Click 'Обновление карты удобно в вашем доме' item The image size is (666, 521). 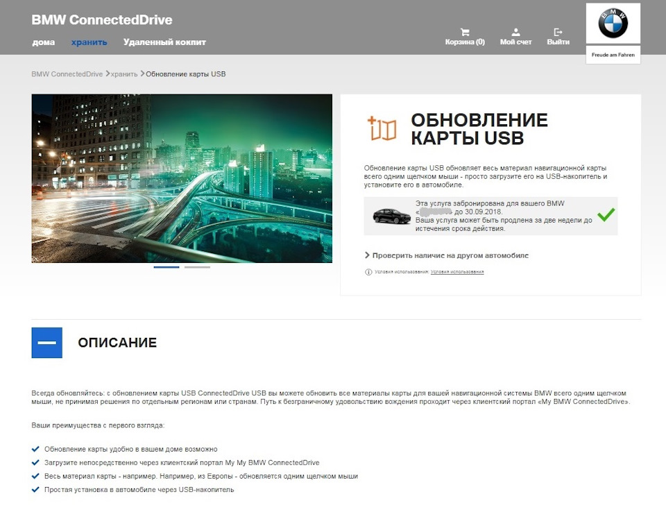click(x=131, y=449)
